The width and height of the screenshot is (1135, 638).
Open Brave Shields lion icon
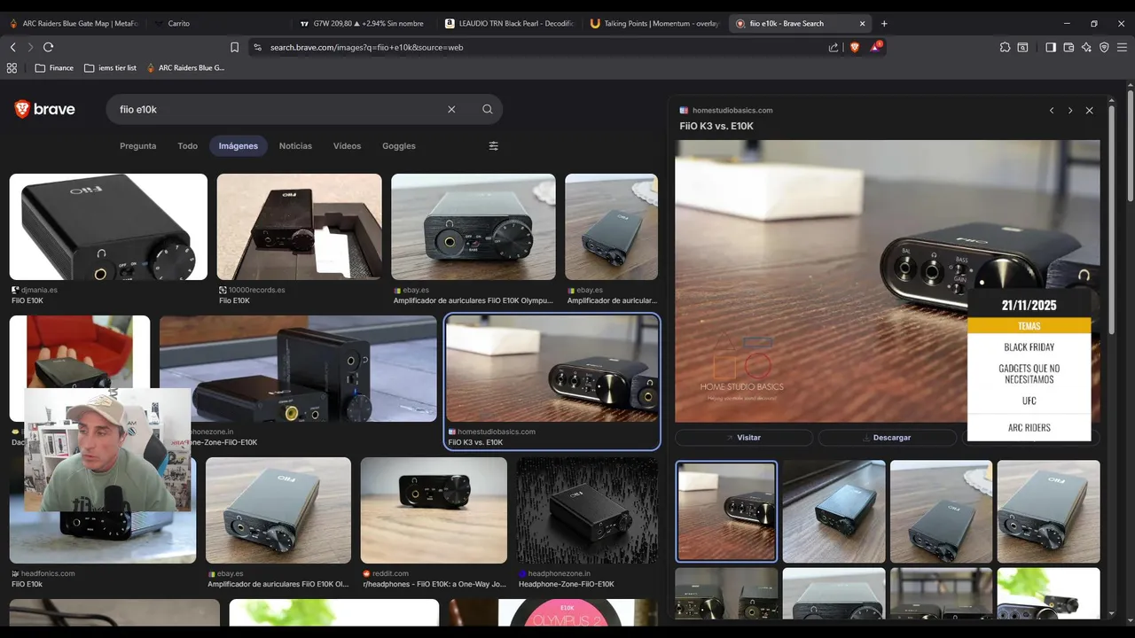pos(855,47)
